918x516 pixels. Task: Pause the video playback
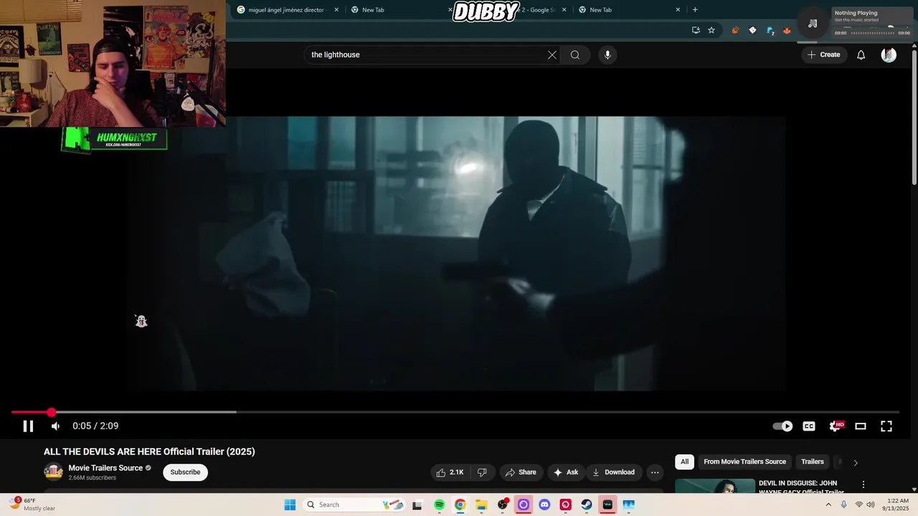tap(28, 426)
